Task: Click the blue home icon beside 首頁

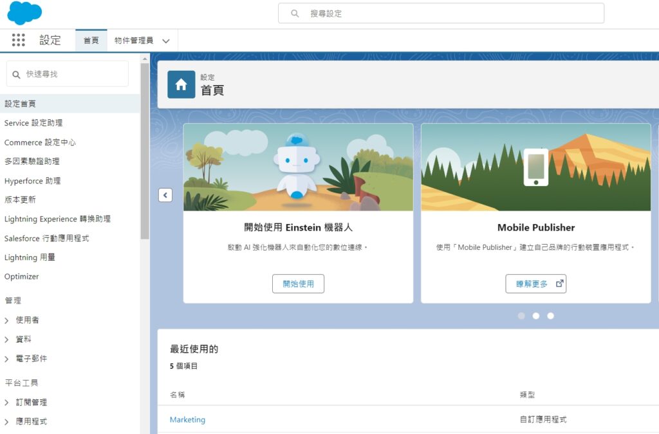Action: point(181,85)
